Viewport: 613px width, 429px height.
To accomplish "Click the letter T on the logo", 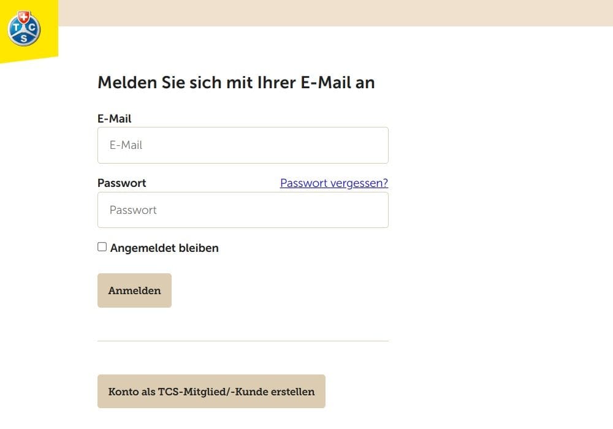I will pyautogui.click(x=16, y=28).
